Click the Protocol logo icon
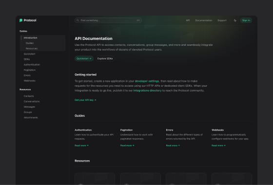Screen dimensions: 273x185 21,20
